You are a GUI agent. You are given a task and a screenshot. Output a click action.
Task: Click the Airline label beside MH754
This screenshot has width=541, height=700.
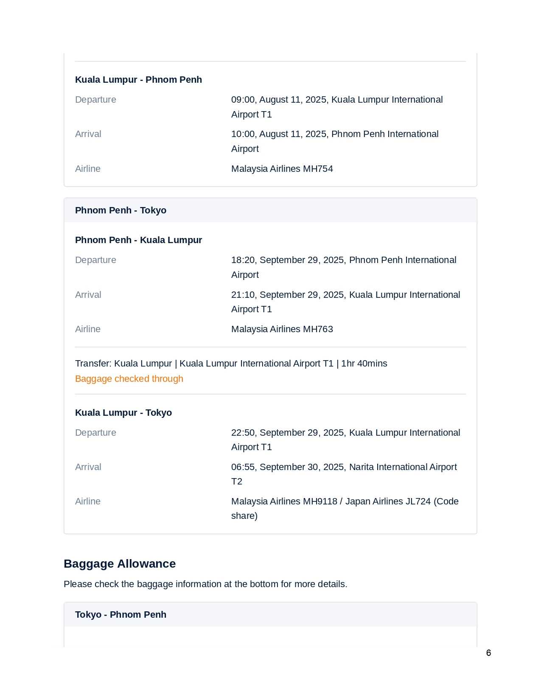pyautogui.click(x=88, y=169)
